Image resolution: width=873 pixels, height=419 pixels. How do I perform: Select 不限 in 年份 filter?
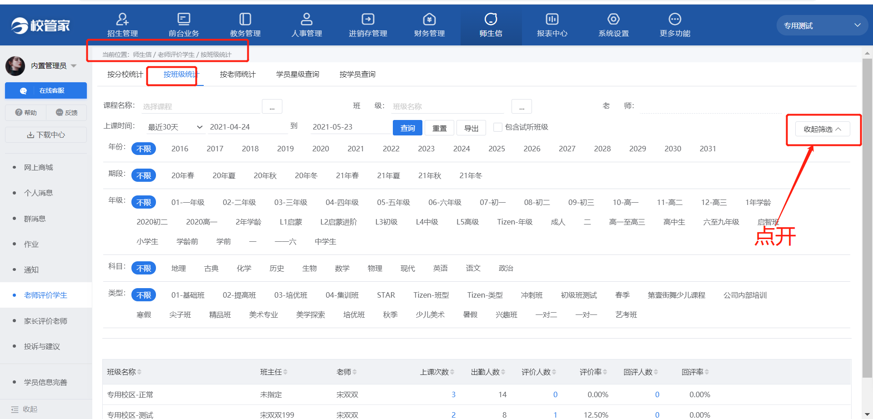pos(144,149)
